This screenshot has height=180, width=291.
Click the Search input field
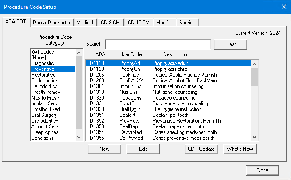point(157,44)
